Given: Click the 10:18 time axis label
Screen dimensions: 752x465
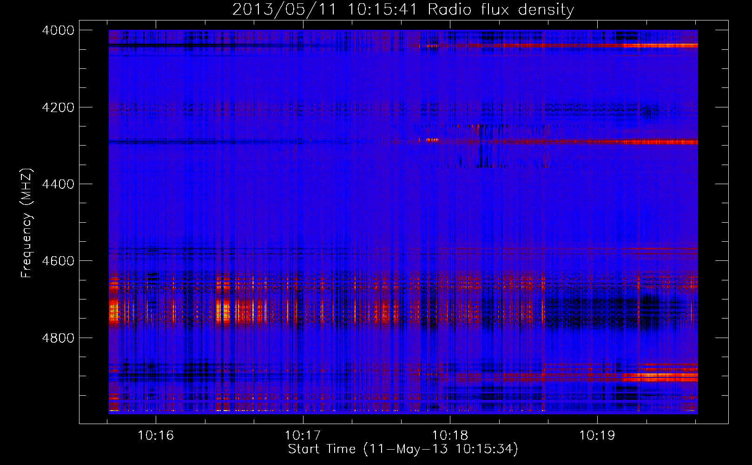Looking at the screenshot, I should [450, 435].
